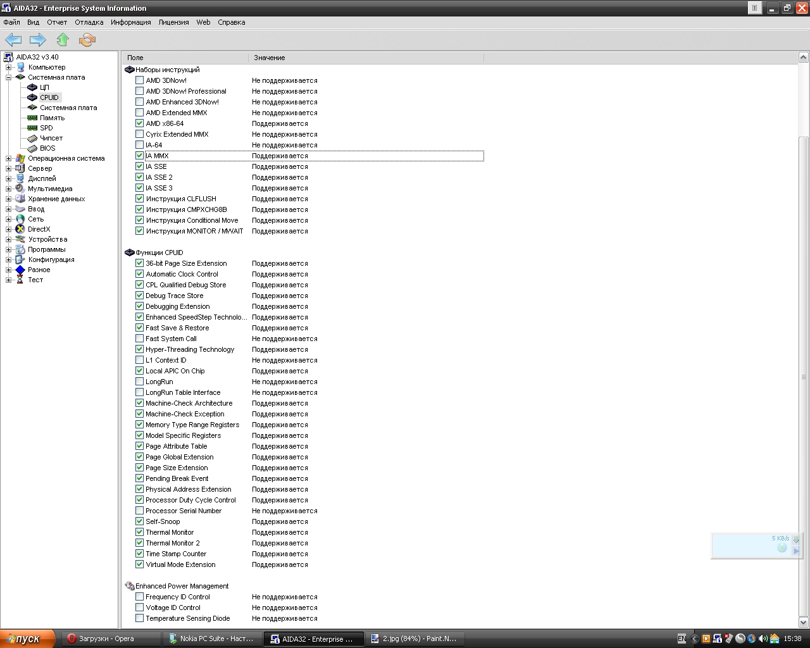Click the Наборы инструкций section chip icon
This screenshot has height=648, width=810.
[130, 70]
